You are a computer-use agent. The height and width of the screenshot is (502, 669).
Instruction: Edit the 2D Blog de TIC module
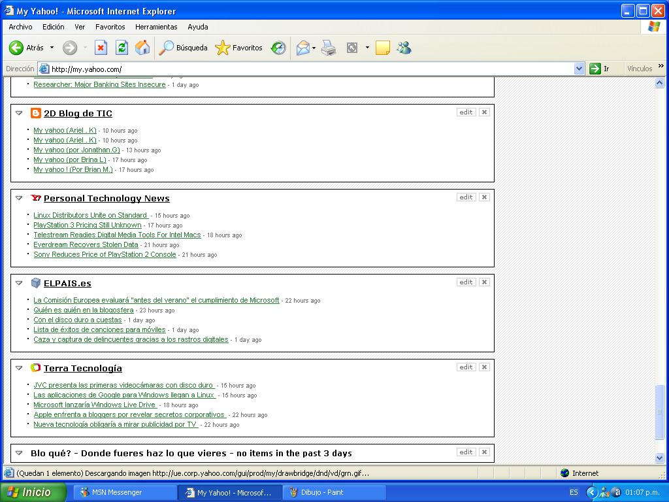click(466, 112)
